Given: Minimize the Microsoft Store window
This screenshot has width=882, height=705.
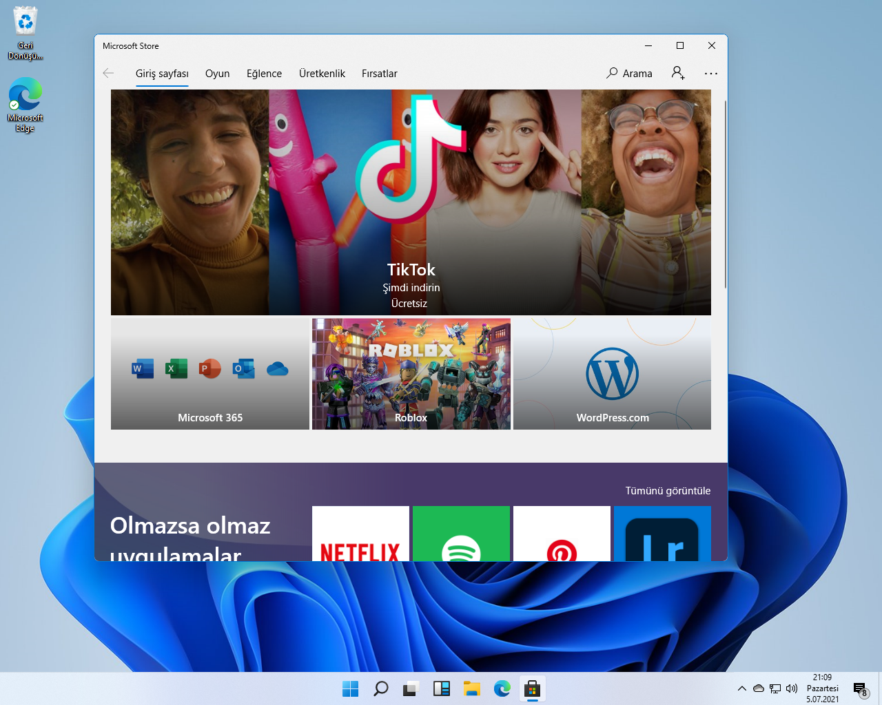Looking at the screenshot, I should point(648,45).
